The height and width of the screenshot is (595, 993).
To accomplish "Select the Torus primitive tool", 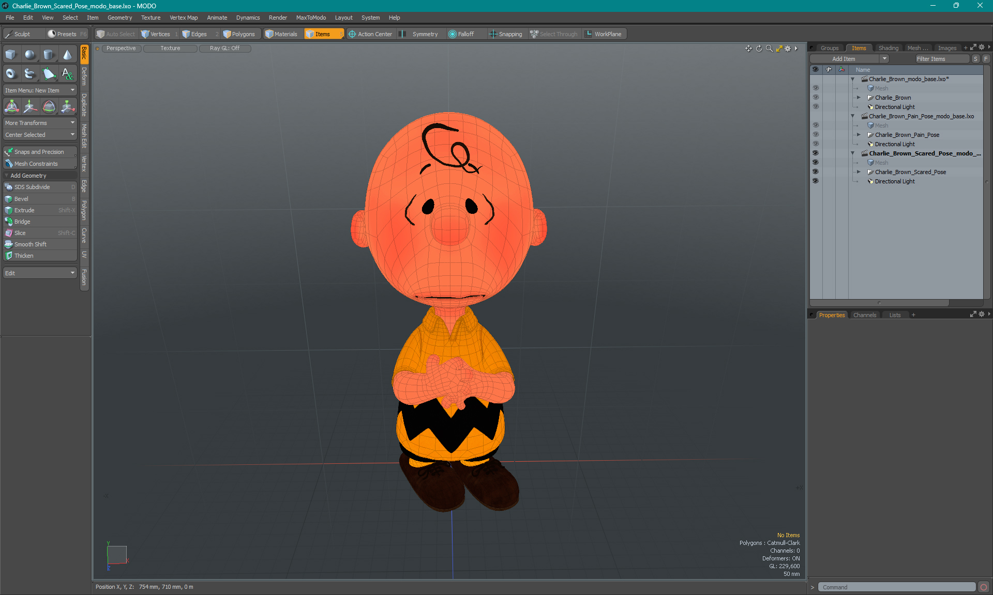I will (11, 74).
